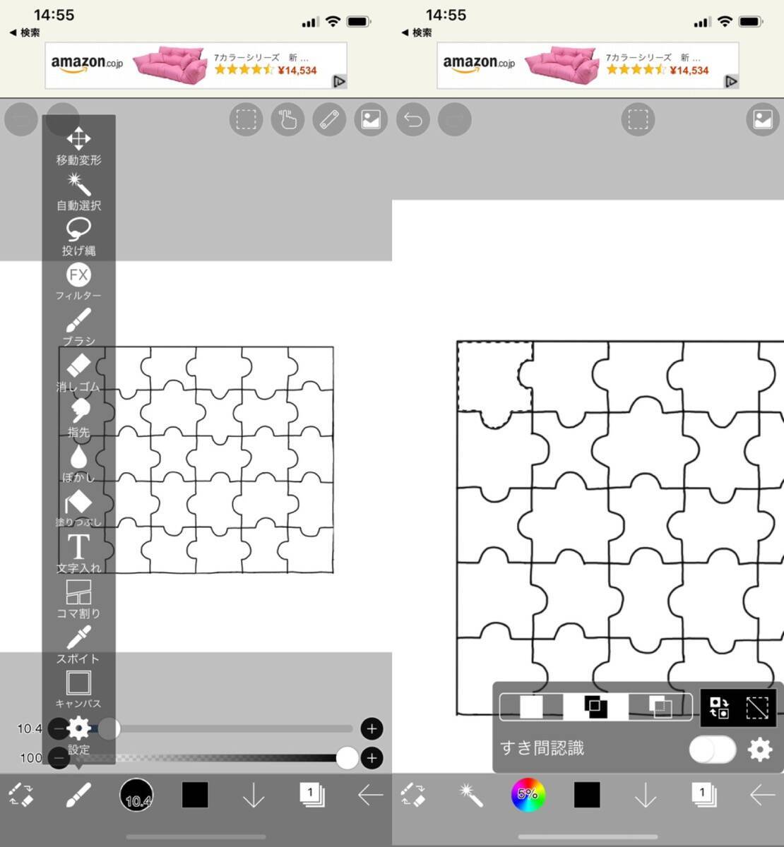This screenshot has height=847, width=784.
Task: Select the 移動変形 transform tool
Action: pos(78,146)
